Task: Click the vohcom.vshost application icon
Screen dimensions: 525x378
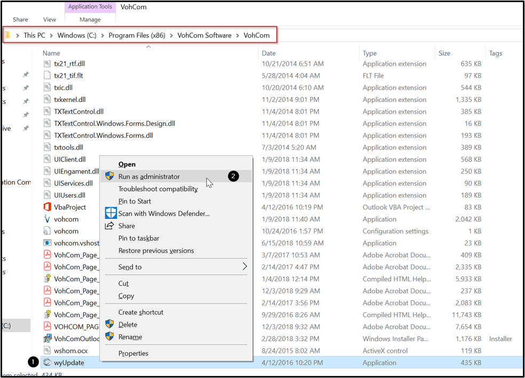Action: coord(47,243)
